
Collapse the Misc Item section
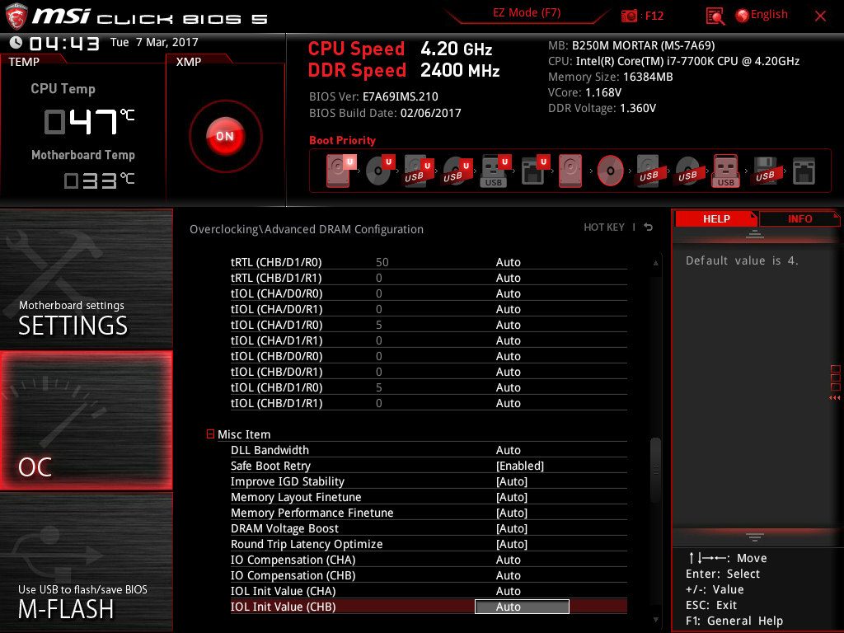coord(211,434)
